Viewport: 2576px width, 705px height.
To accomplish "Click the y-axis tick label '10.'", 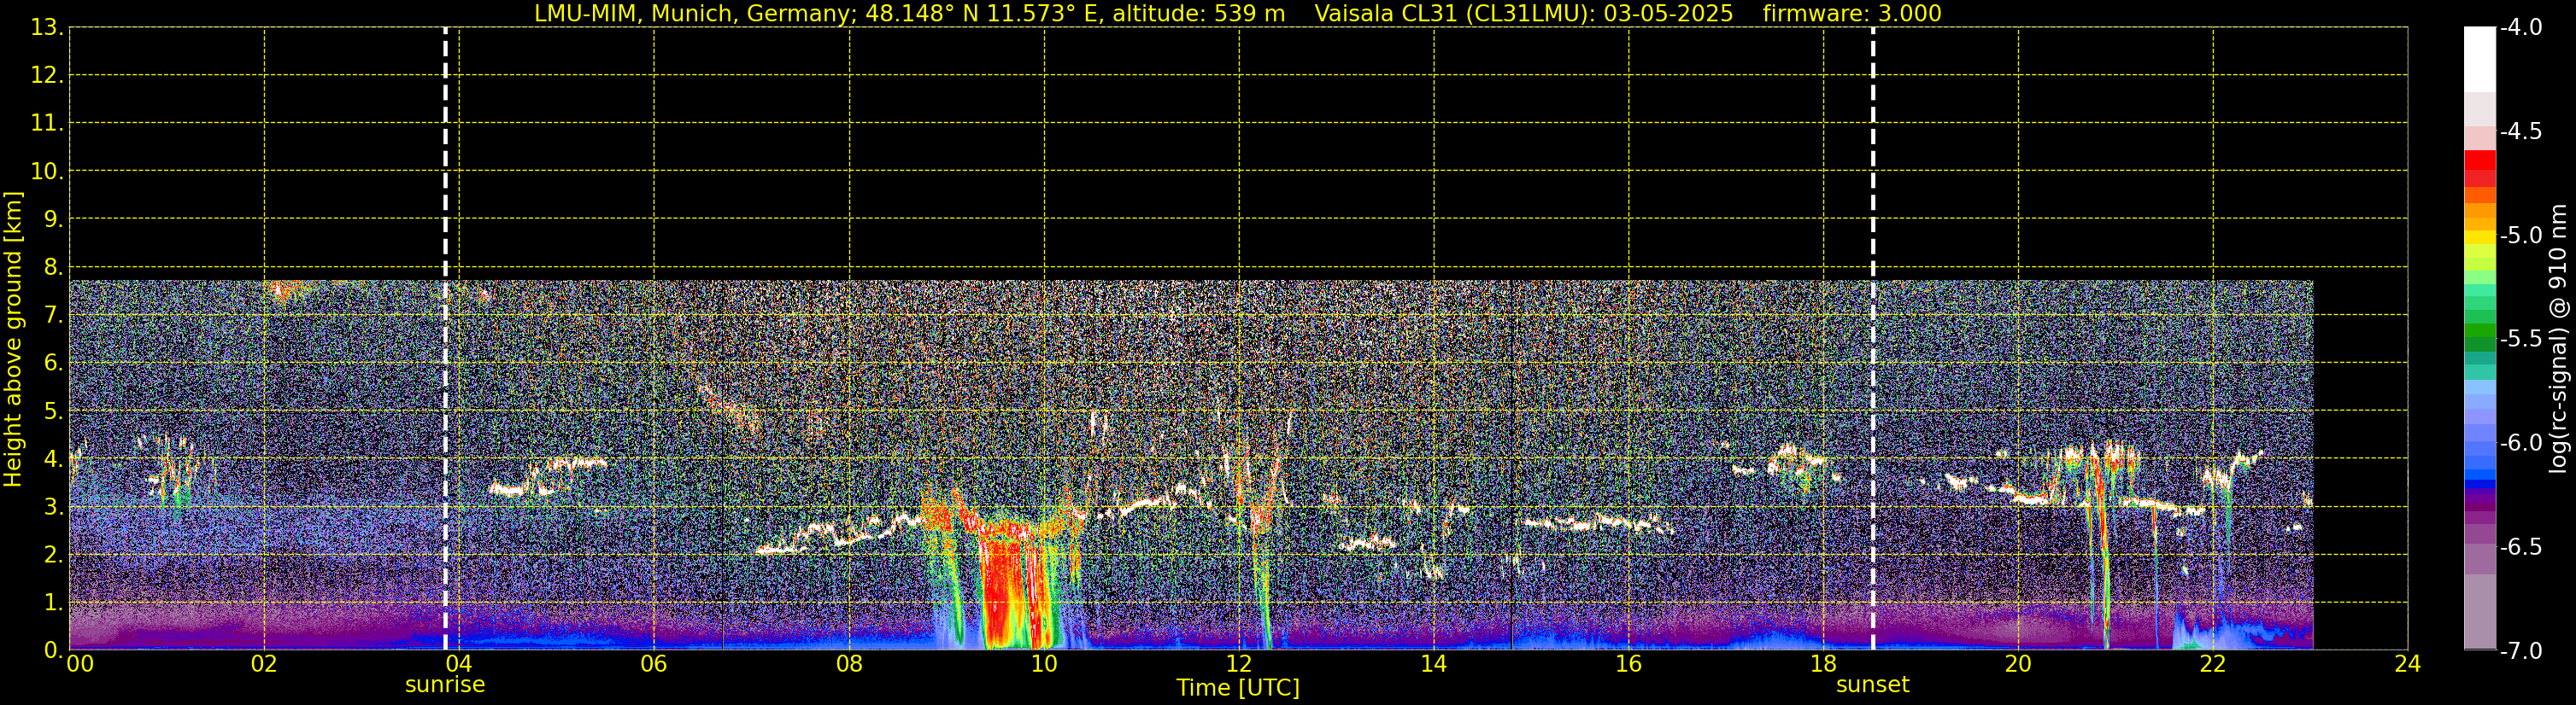I will [x=47, y=172].
